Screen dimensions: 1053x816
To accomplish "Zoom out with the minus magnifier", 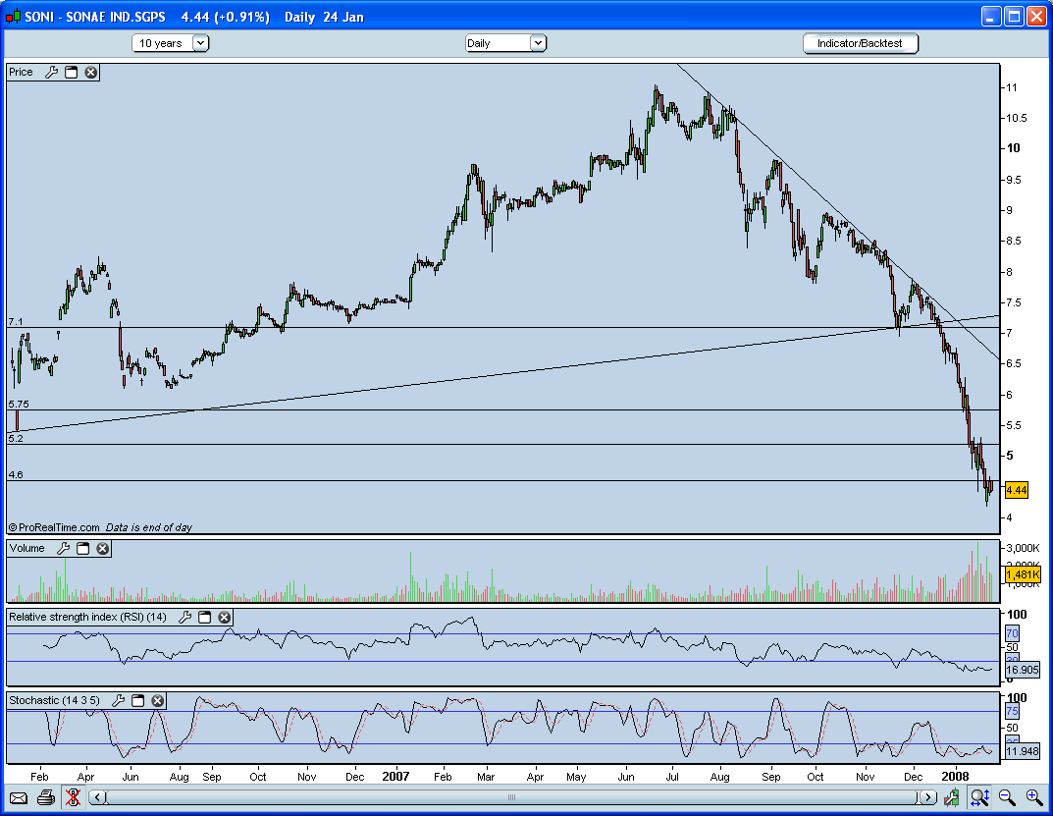I will click(x=1007, y=798).
